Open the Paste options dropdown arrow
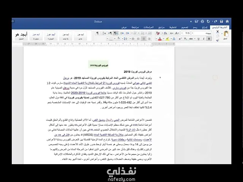This screenshot has height=182, width=243. [x=222, y=34]
